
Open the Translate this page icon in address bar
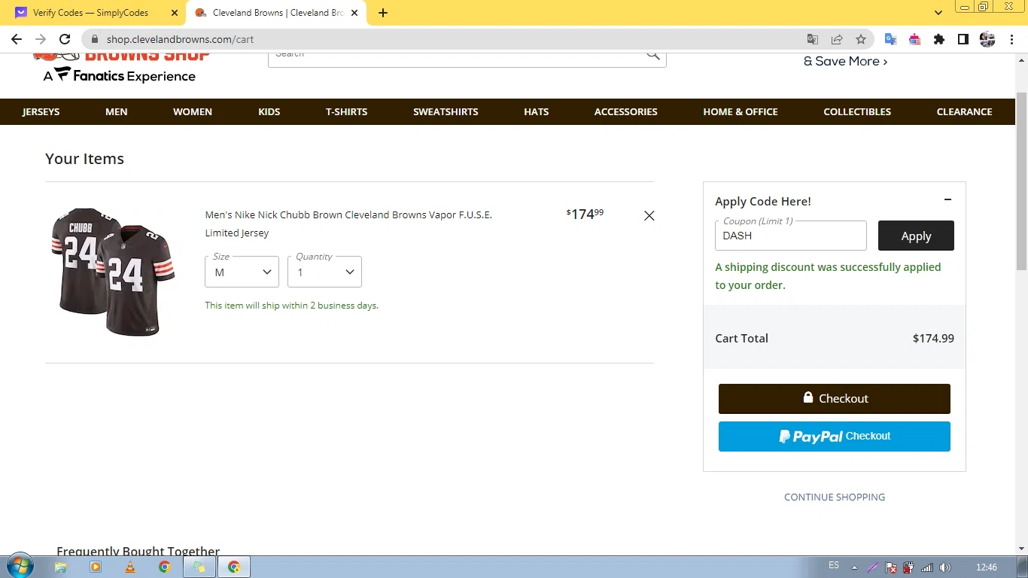pyautogui.click(x=813, y=39)
